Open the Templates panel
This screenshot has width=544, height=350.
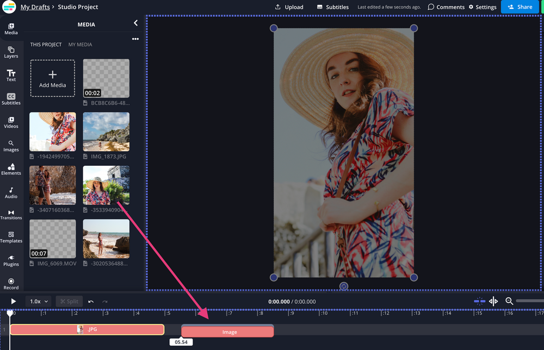click(11, 237)
